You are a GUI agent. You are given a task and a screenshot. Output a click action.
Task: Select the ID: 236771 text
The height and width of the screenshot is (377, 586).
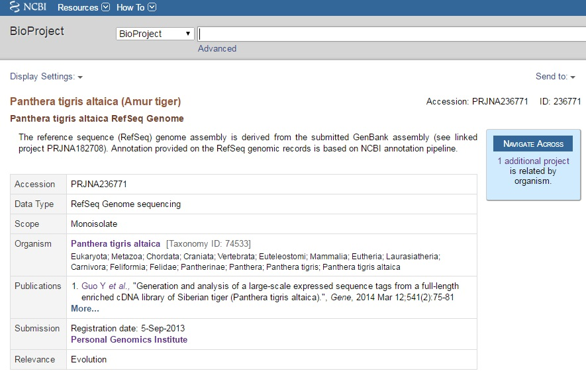tap(560, 102)
